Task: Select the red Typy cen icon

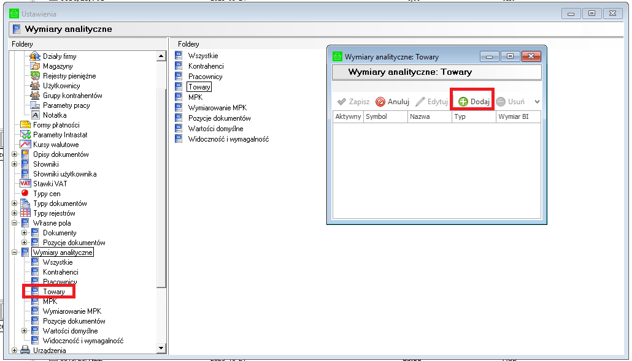Action: pos(25,194)
